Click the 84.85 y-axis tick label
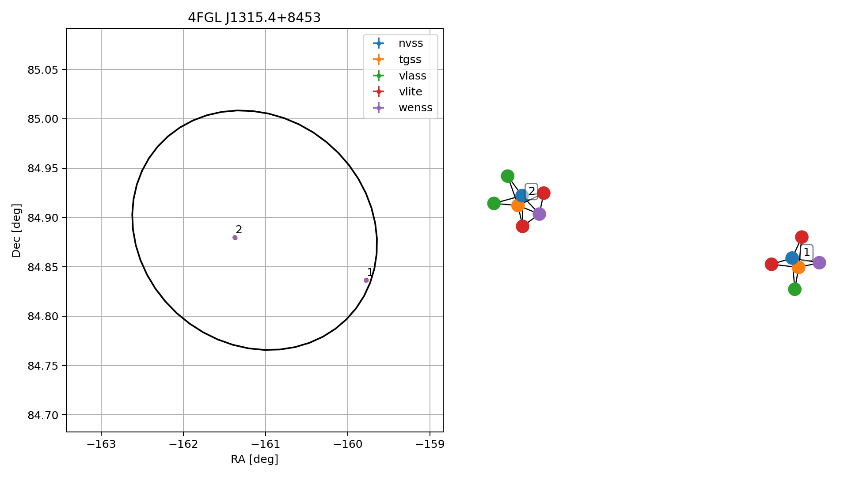Image resolution: width=848 pixels, height=477 pixels. [x=43, y=267]
